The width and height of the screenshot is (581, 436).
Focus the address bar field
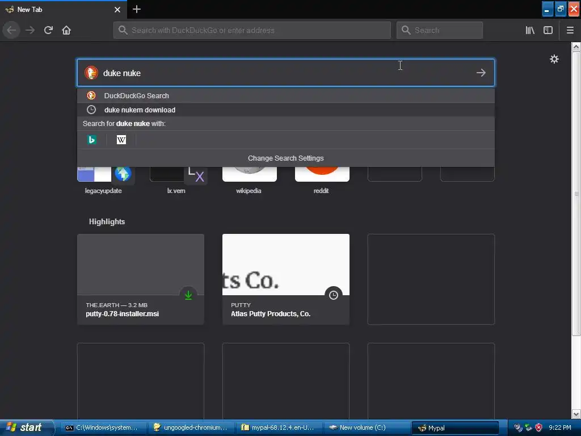pyautogui.click(x=252, y=30)
